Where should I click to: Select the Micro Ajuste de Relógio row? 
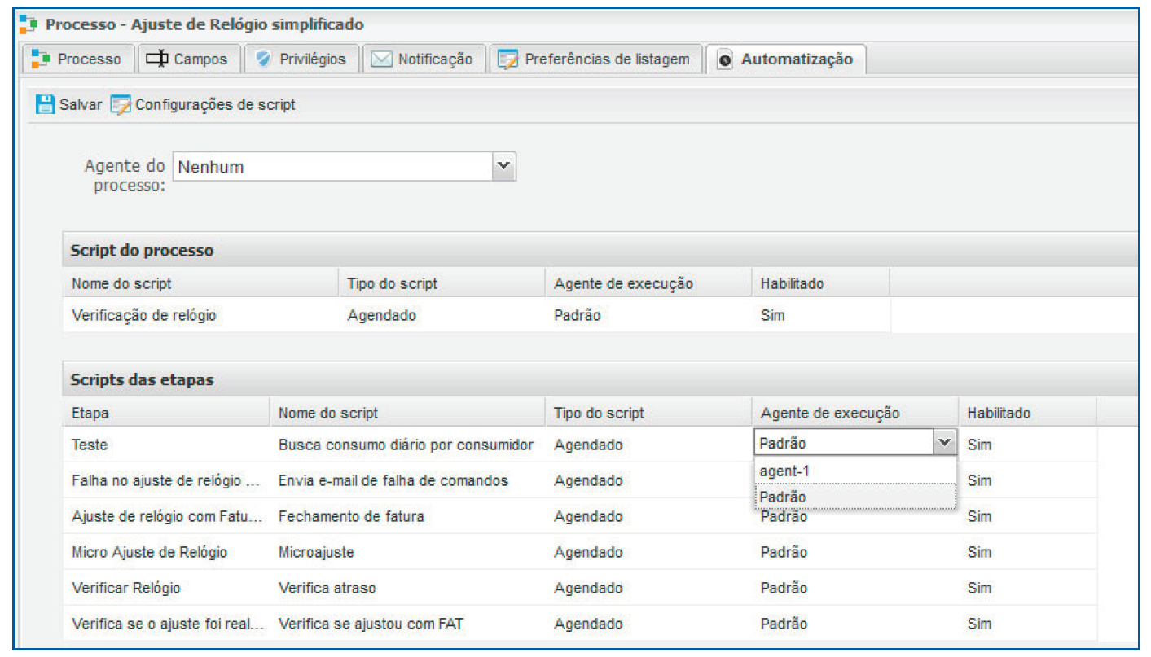[149, 552]
